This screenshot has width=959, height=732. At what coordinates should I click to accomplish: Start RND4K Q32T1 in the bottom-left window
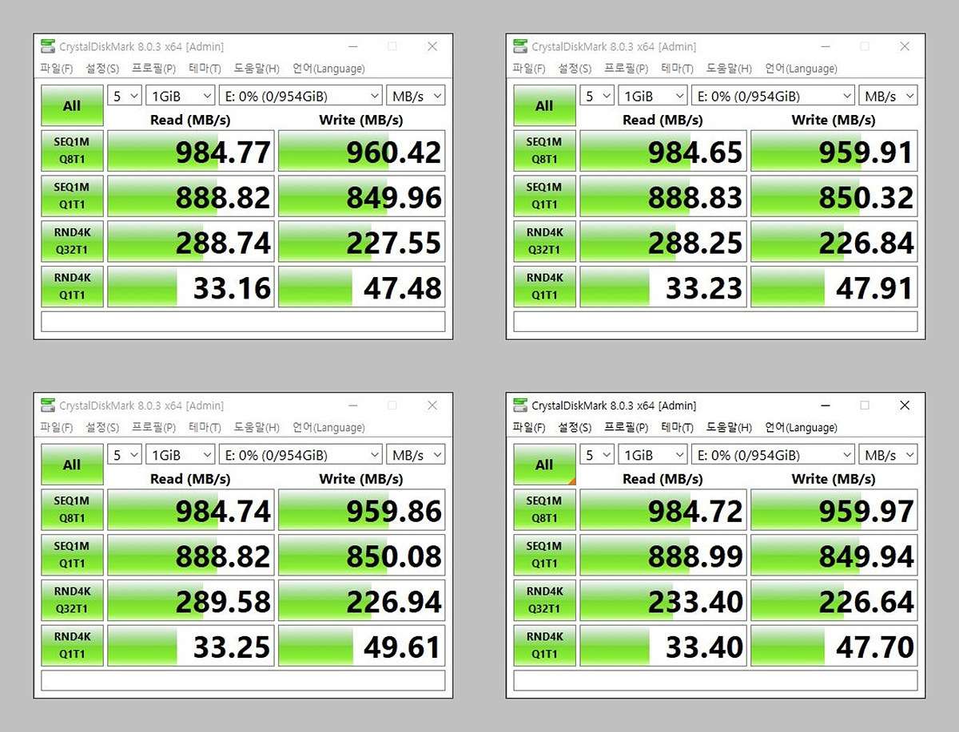[72, 601]
